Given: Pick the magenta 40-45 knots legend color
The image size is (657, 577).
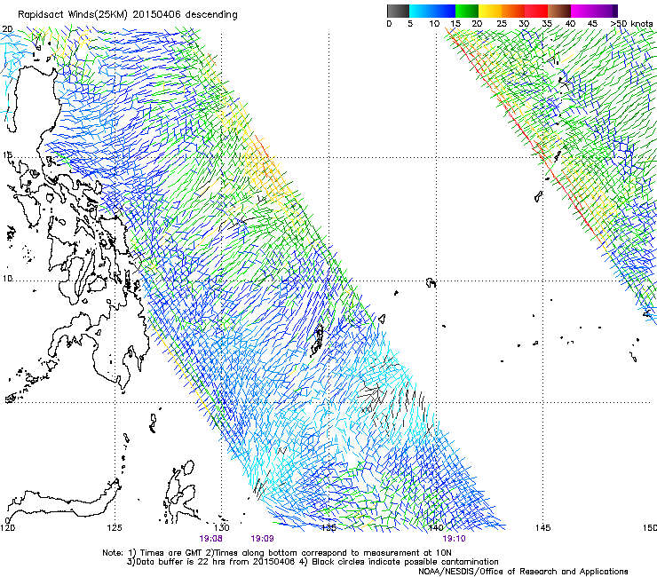Looking at the screenshot, I should pos(582,11).
